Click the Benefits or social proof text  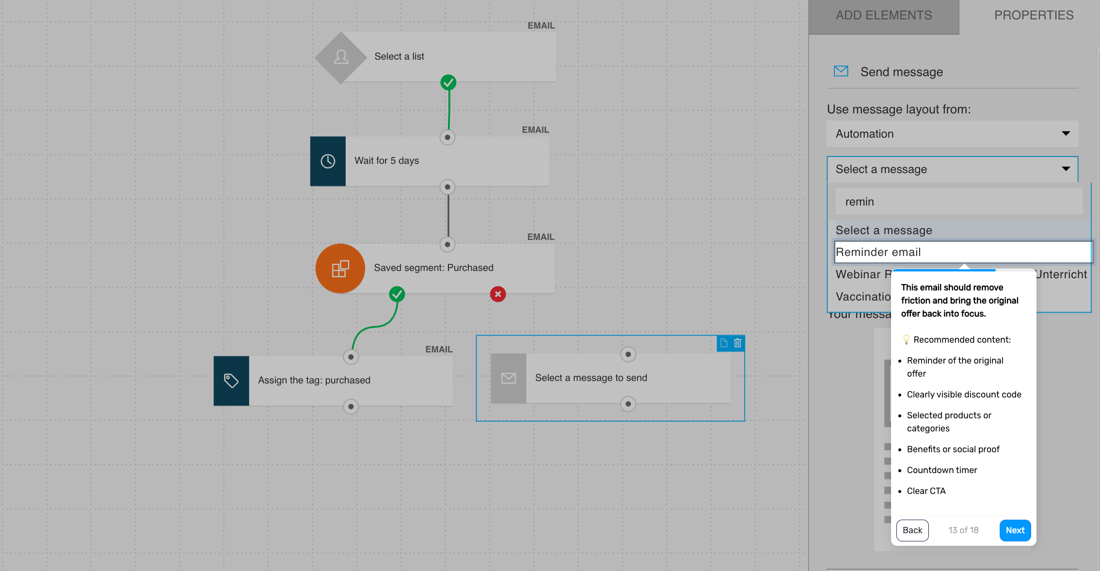pos(953,449)
